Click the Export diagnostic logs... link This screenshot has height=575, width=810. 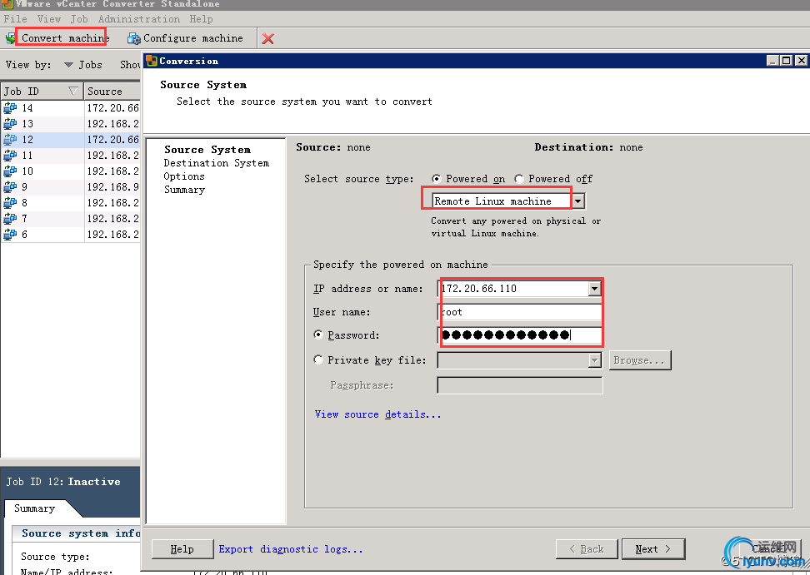point(290,549)
